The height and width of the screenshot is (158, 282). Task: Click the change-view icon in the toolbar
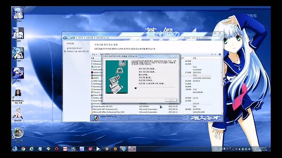point(212,54)
